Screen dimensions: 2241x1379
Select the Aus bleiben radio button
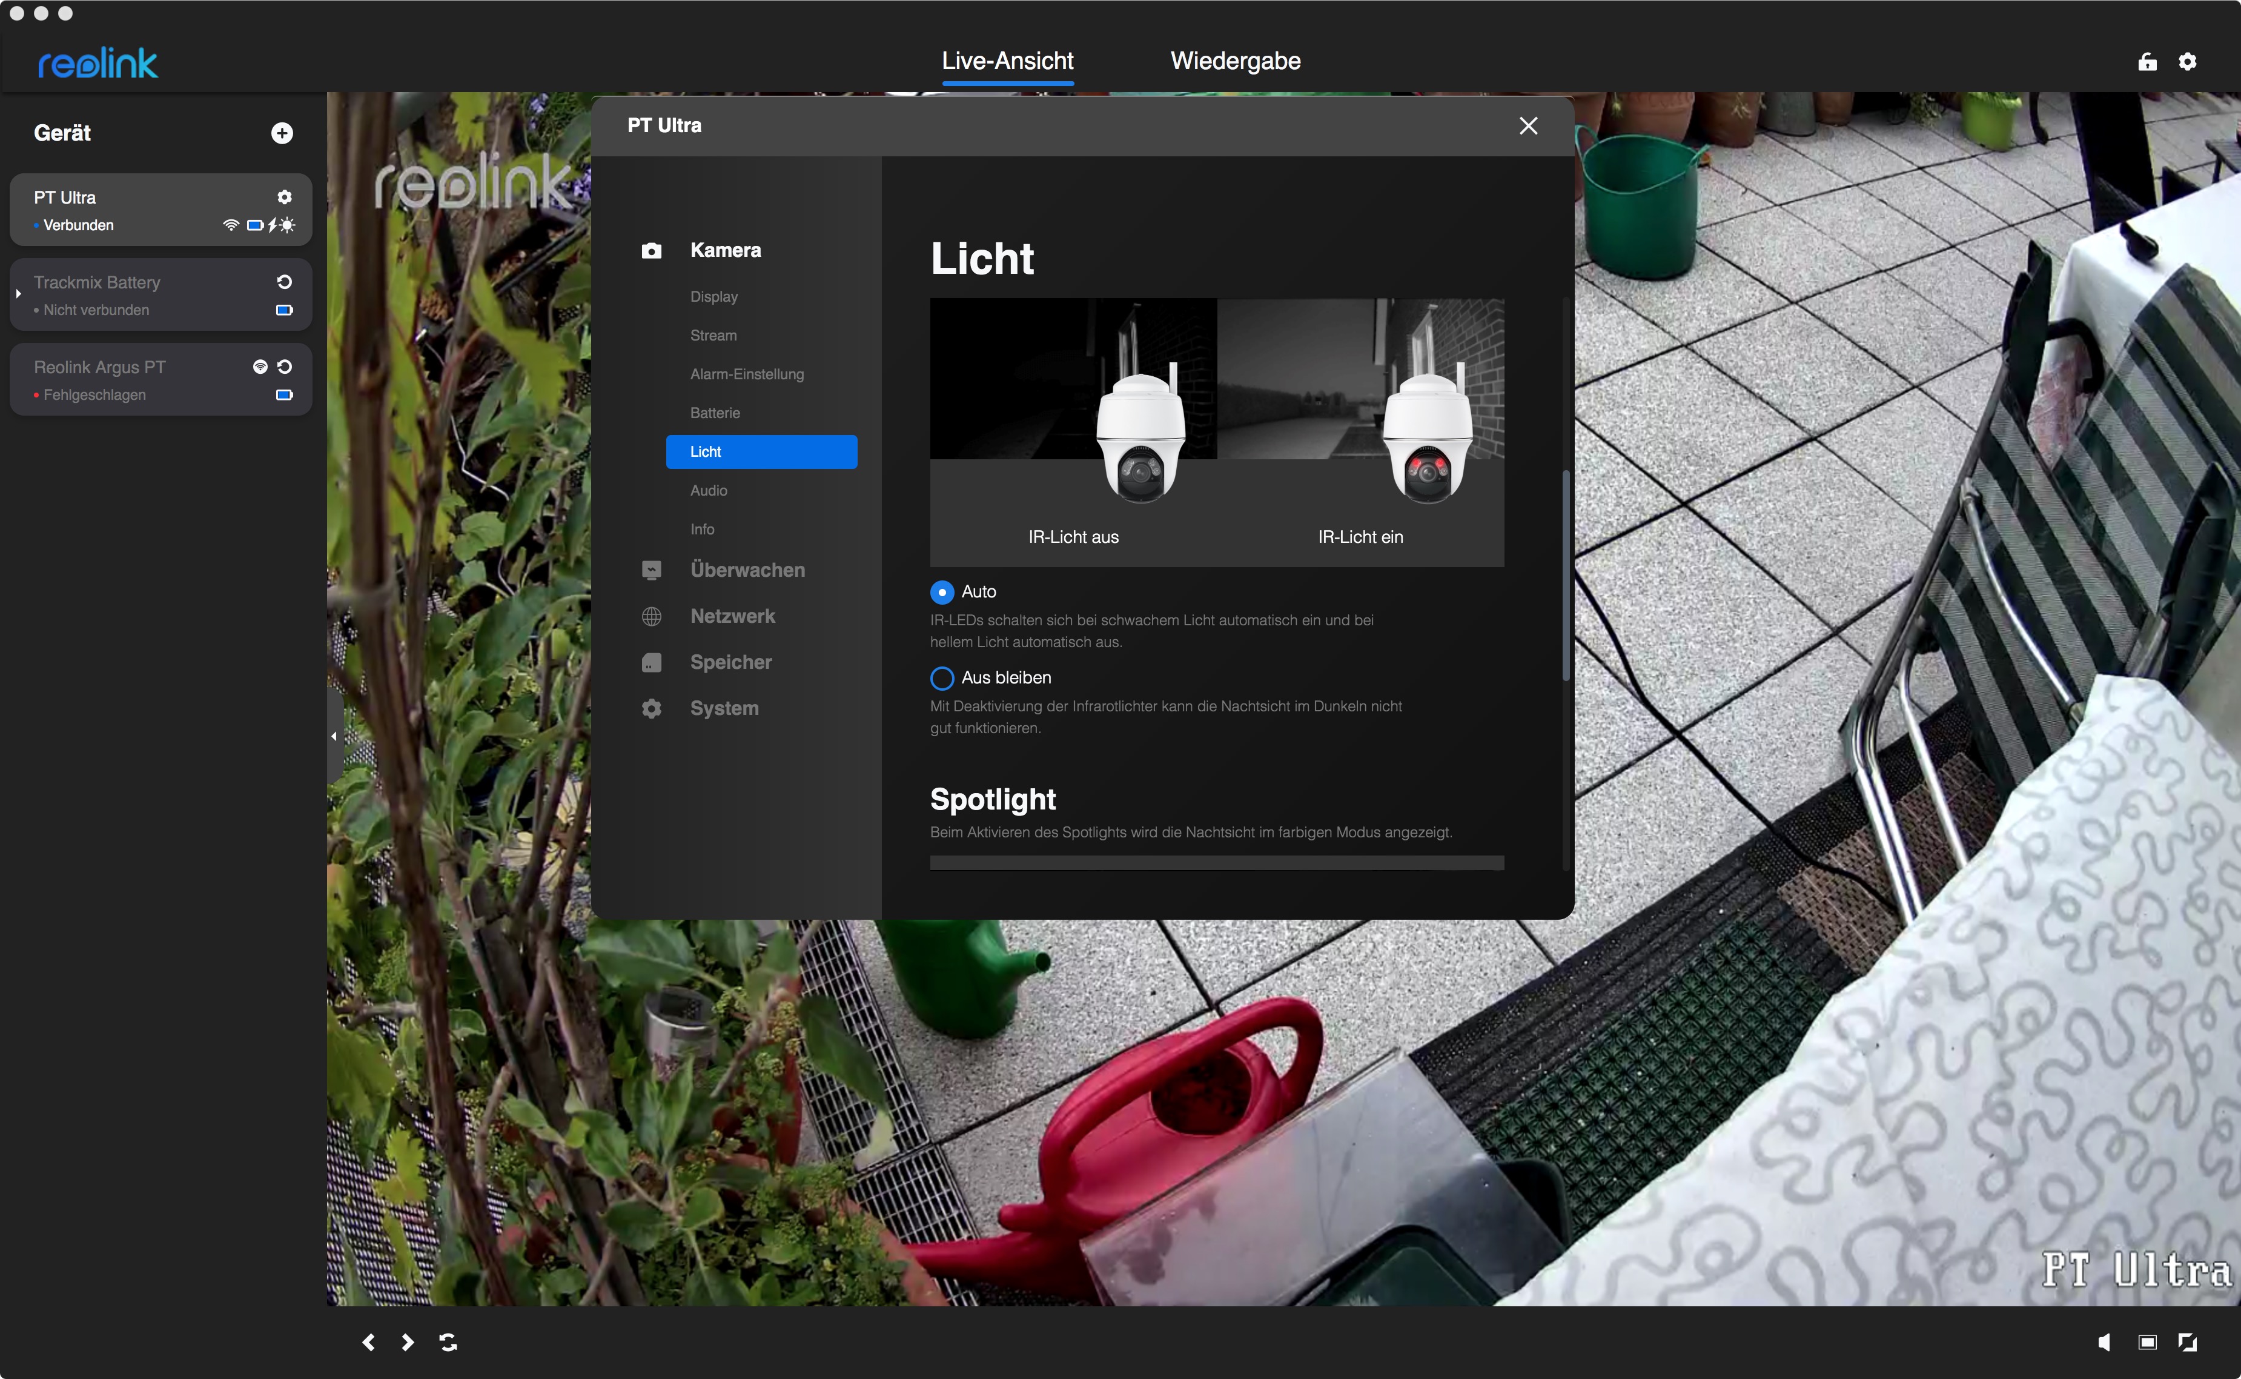pos(942,677)
